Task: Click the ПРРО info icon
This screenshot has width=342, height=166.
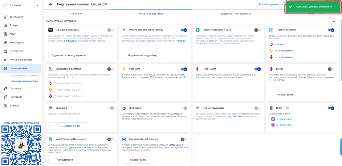Action: [287, 108]
